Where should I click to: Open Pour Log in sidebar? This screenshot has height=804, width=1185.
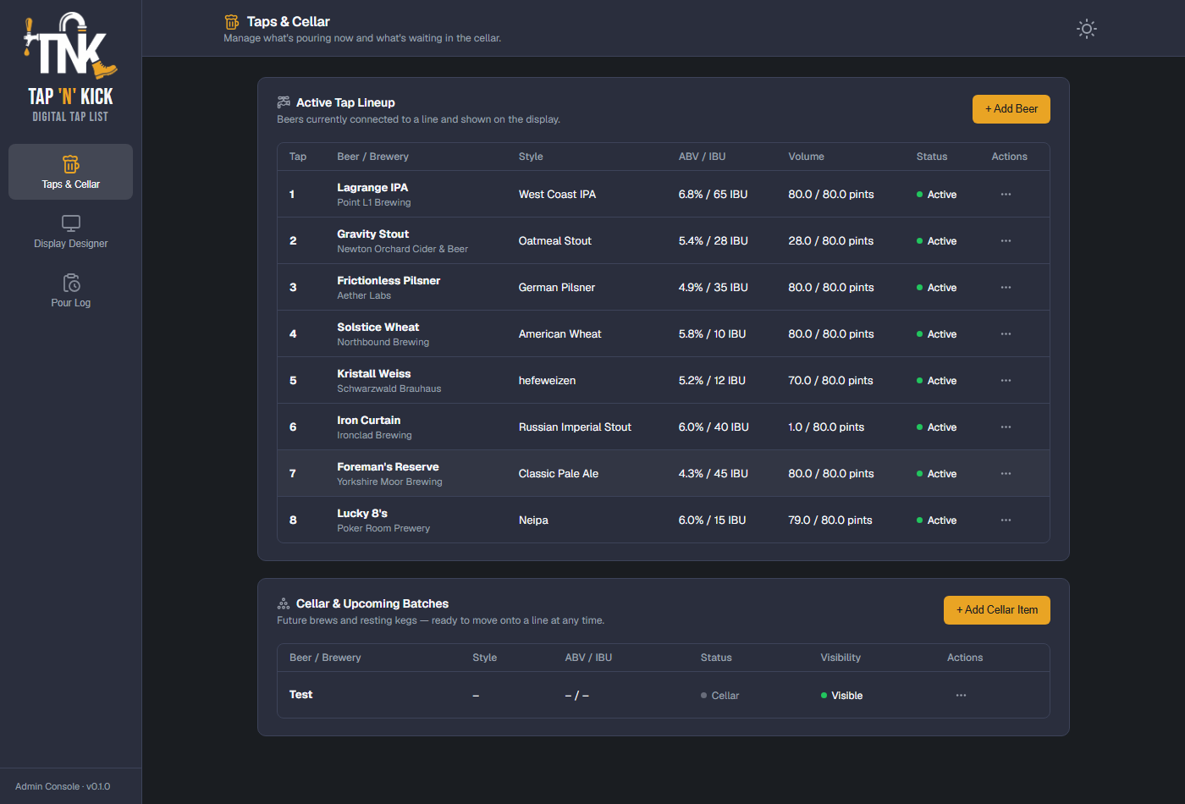(x=70, y=290)
